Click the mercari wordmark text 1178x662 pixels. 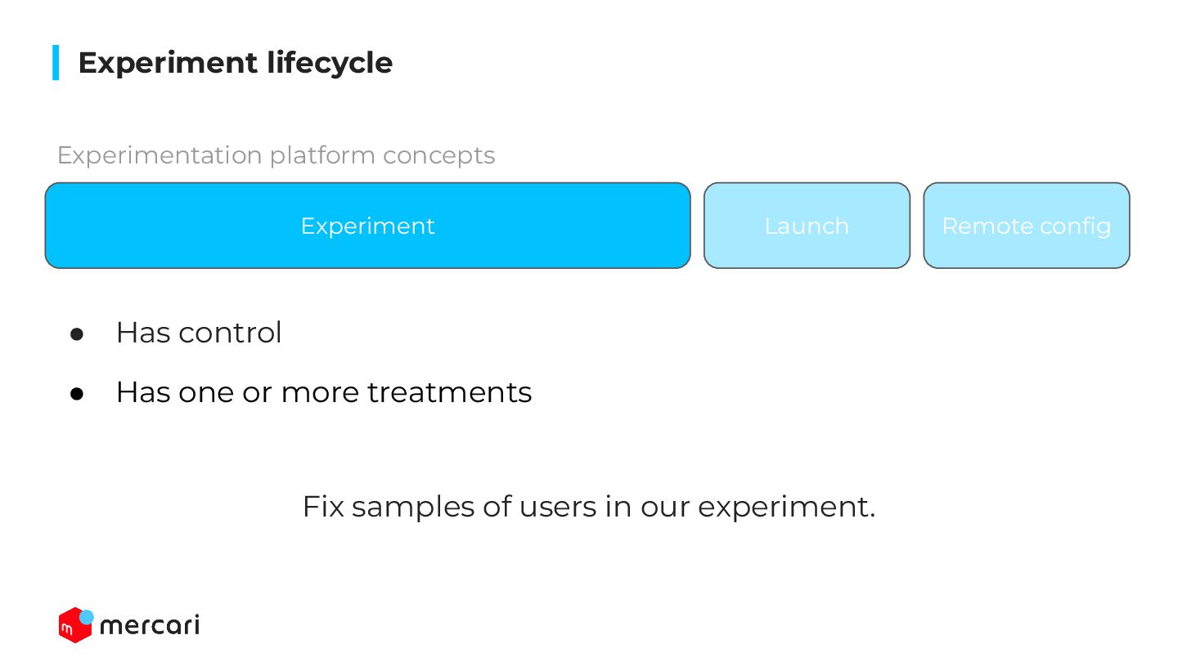(150, 626)
